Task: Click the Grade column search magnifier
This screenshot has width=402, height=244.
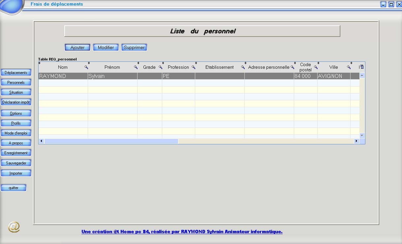Action: 161,67
